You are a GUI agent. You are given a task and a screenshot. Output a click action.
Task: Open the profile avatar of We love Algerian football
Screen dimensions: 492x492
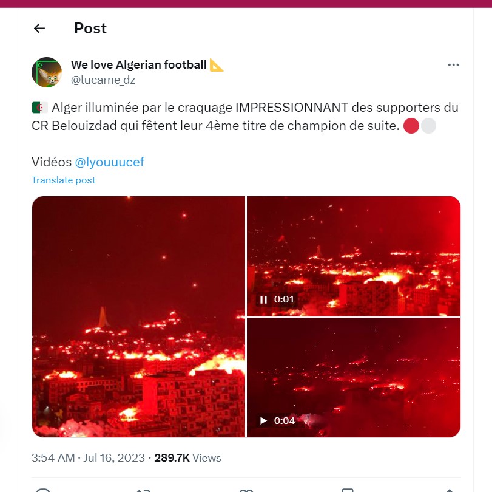[46, 72]
